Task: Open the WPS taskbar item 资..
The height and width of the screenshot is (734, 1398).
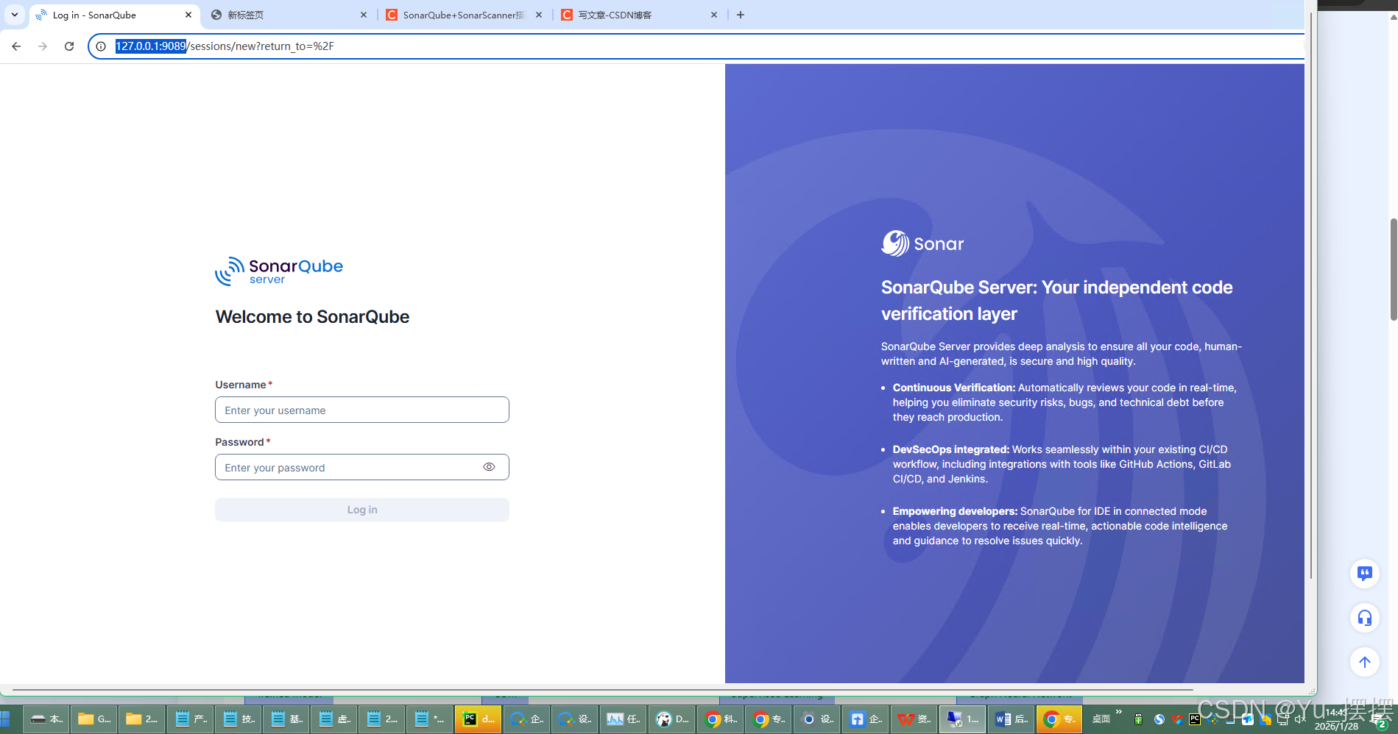Action: pyautogui.click(x=914, y=719)
